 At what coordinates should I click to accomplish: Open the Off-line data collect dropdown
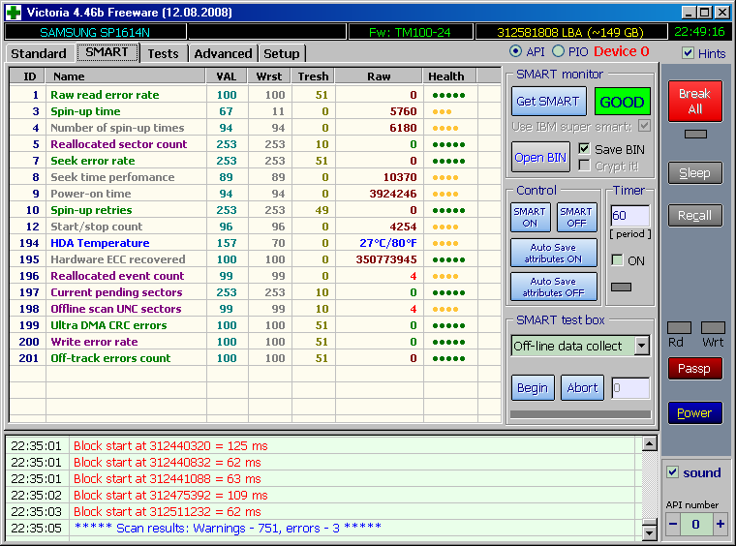tap(642, 347)
